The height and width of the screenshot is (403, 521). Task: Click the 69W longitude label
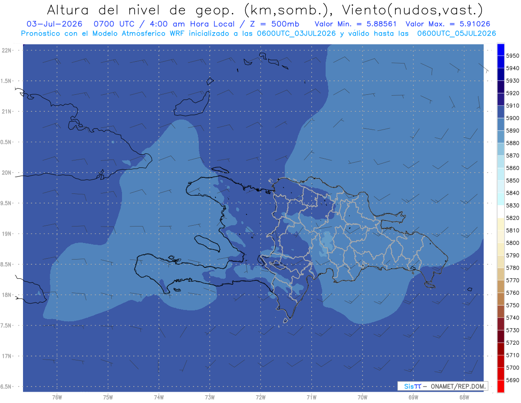click(413, 397)
